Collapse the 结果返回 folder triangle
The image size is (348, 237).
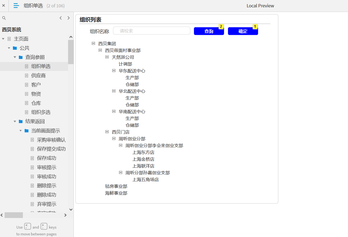tap(15, 121)
